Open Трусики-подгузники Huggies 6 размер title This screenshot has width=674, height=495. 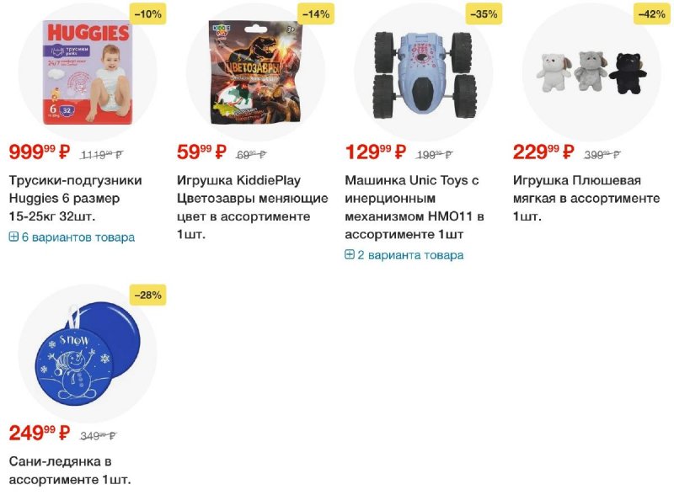pyautogui.click(x=76, y=198)
